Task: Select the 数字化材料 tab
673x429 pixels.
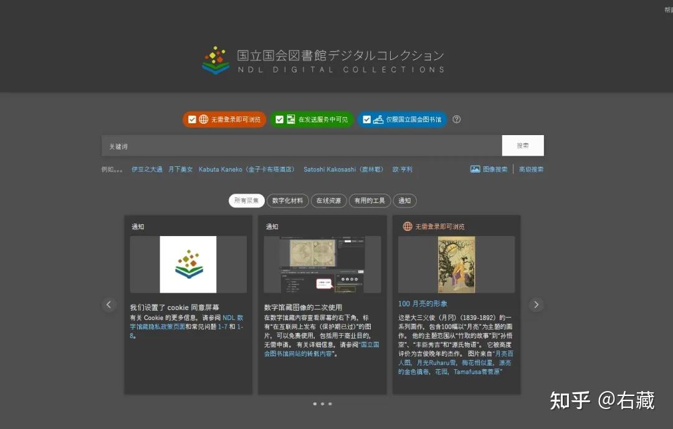Action: (x=287, y=200)
